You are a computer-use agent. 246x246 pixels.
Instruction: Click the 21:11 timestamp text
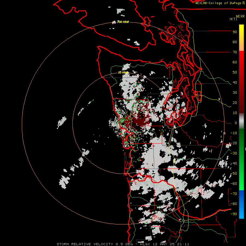pos(184,244)
